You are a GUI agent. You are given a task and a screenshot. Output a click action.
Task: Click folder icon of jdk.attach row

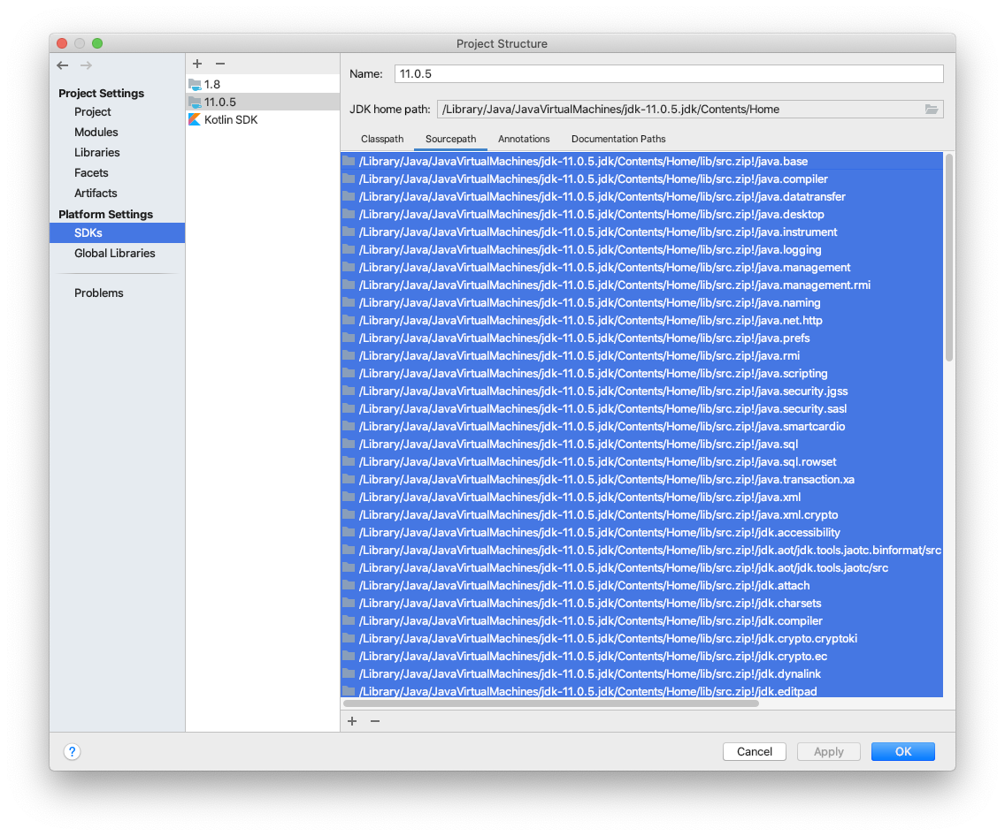coord(349,585)
